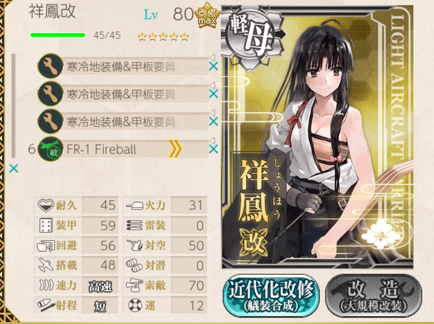Click the remove-all X below the equipment list

pos(14,168)
